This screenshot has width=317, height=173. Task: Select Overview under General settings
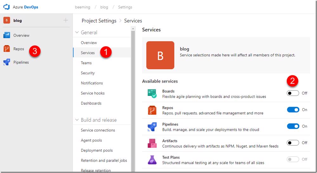click(x=89, y=43)
